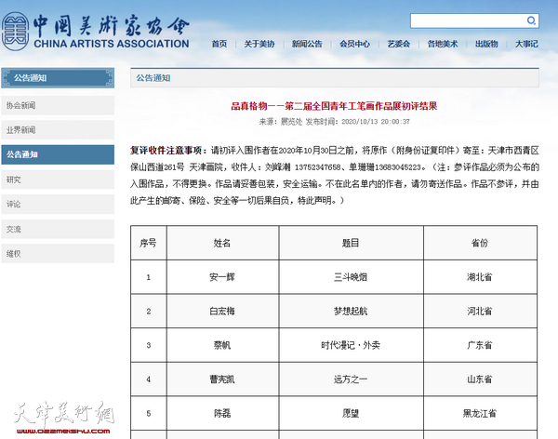Click the title cell 时代漫记·外卖
Viewport: 558px width, 439px height.
351,345
